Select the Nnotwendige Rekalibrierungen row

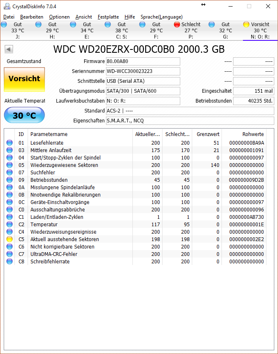135,195
